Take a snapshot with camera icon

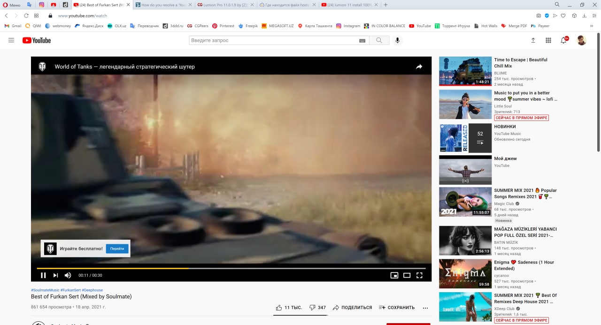pos(539,15)
